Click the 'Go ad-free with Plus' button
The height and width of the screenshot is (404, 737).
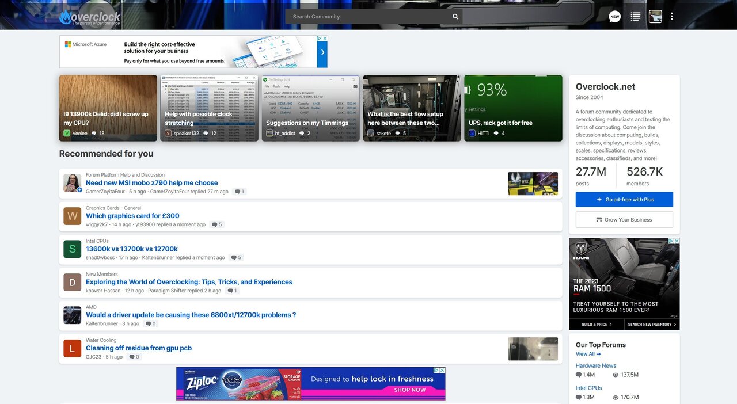[x=624, y=199]
